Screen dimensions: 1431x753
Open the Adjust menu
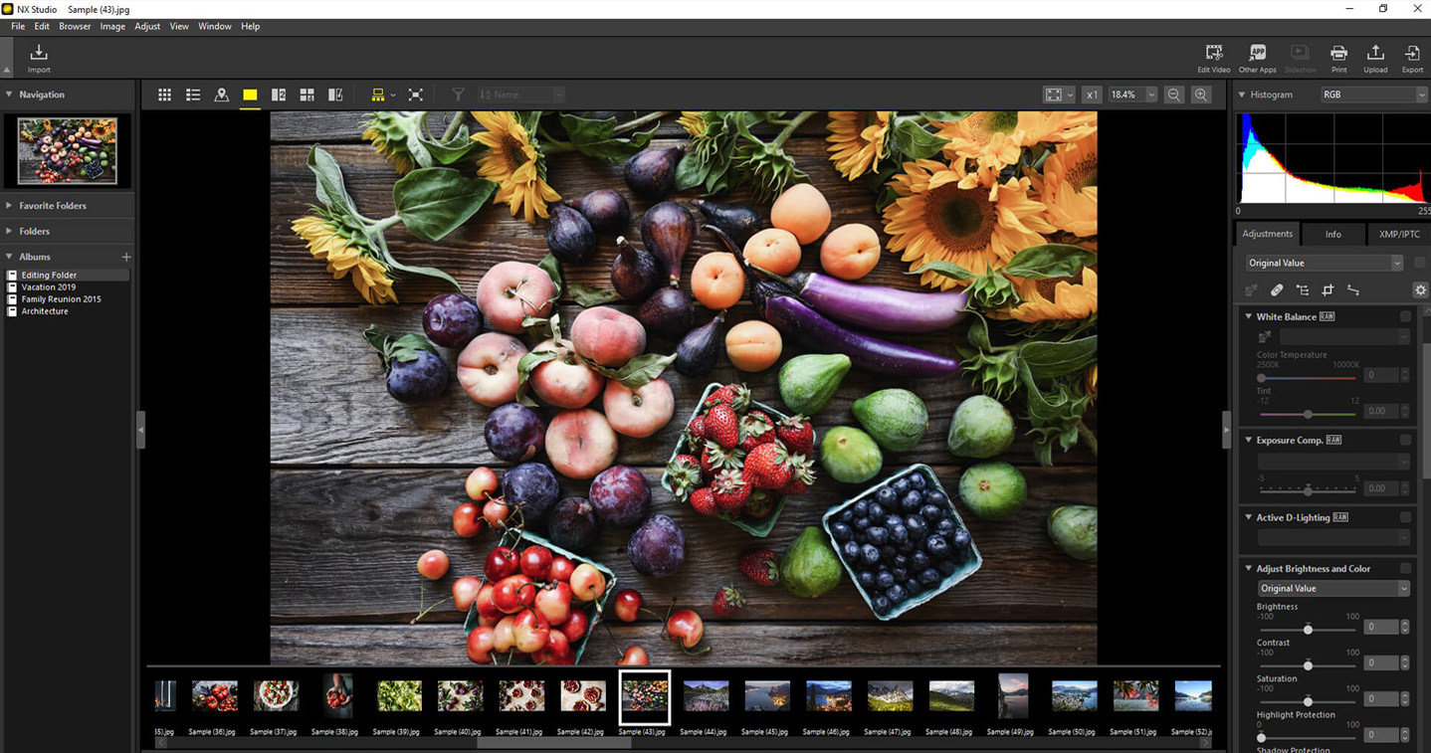[x=147, y=26]
